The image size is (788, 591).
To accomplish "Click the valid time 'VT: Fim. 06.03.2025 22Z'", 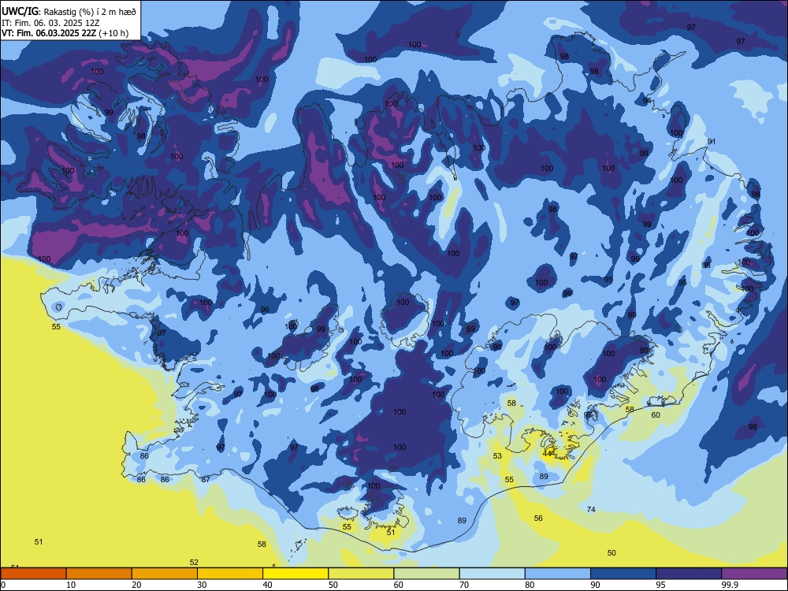I will (x=49, y=34).
